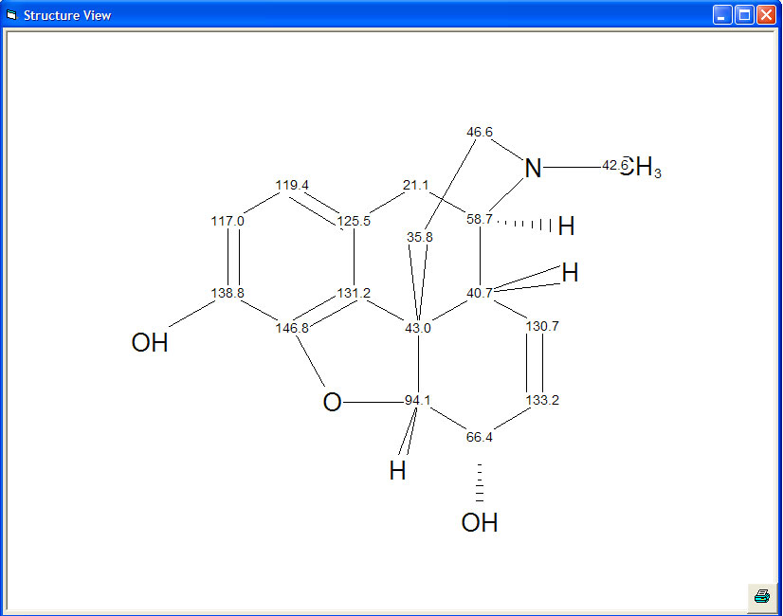Viewport: 783px width, 616px height.
Task: Click the printer icon to print structure
Action: pyautogui.click(x=762, y=596)
